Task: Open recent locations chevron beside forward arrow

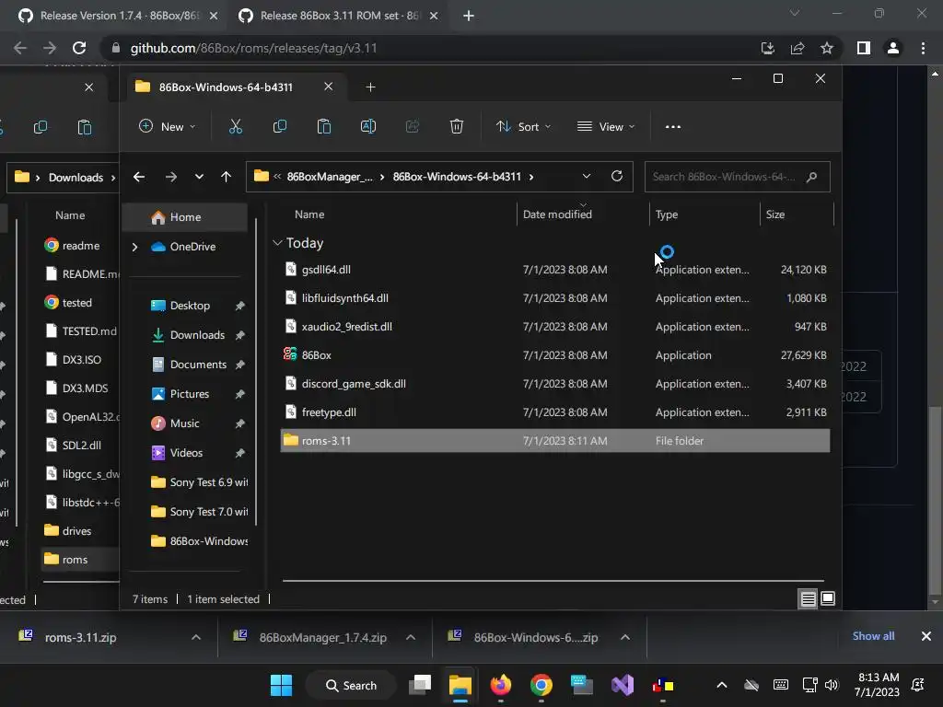Action: [199, 177]
